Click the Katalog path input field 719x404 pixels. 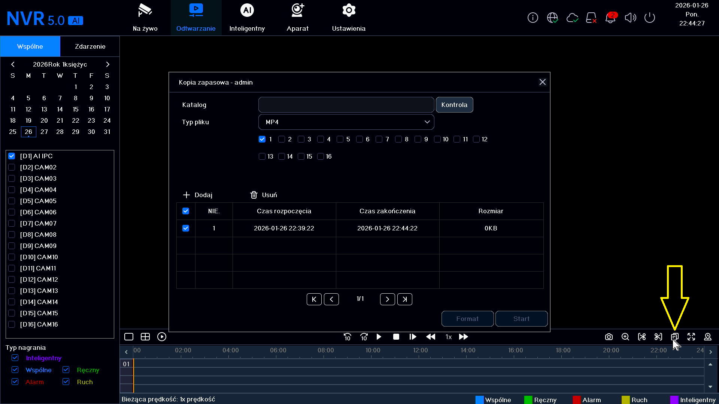[346, 105]
